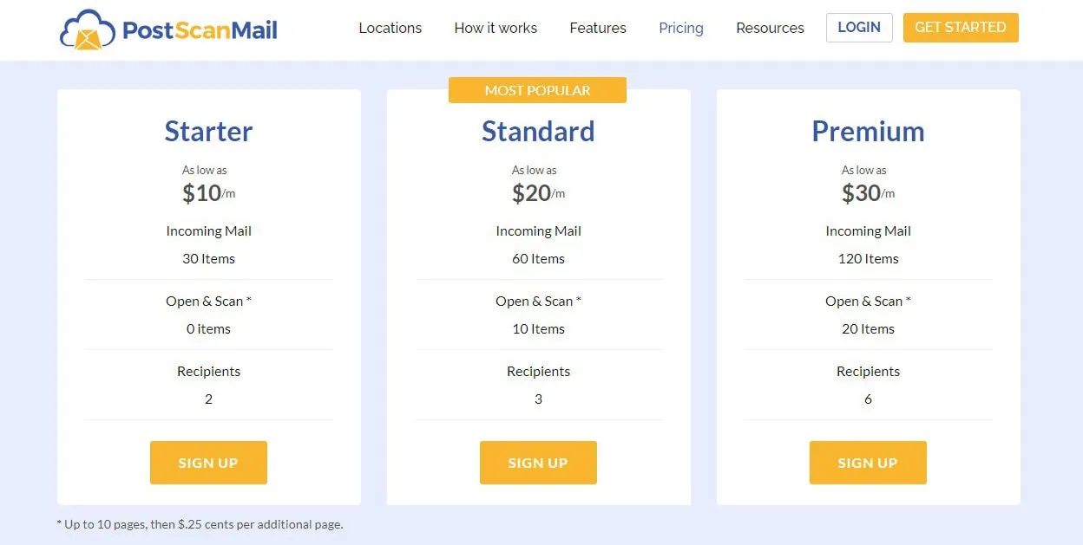Click the Standard plan Recipients label

pyautogui.click(x=538, y=372)
